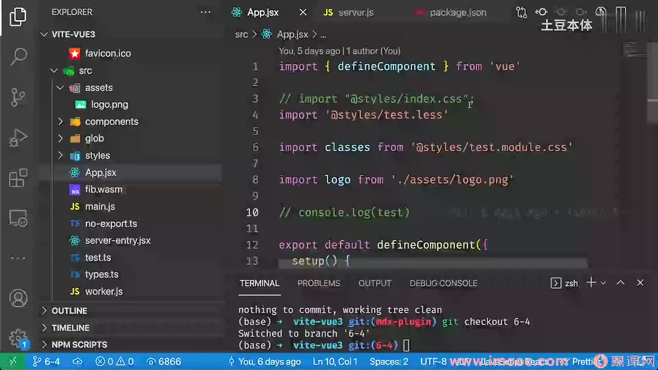The height and width of the screenshot is (370, 658).
Task: Click the 'You, 5 days ago' CodeLens
Action: point(309,51)
